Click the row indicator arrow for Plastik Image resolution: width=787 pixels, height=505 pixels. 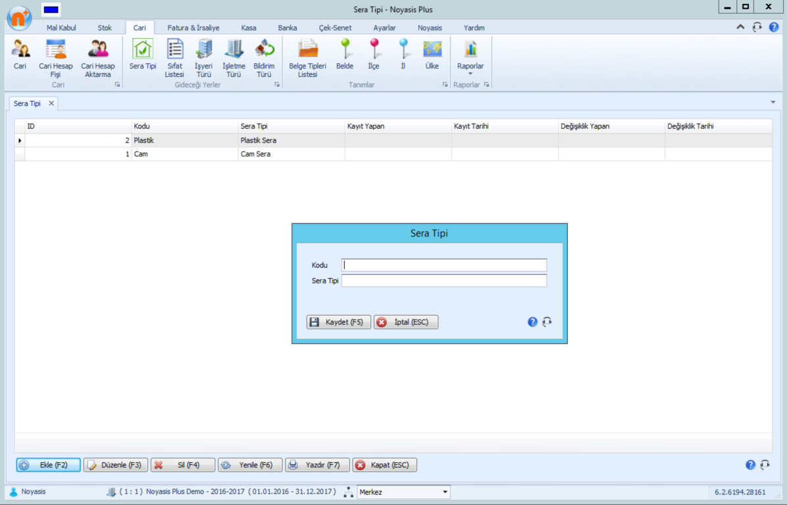pos(20,141)
